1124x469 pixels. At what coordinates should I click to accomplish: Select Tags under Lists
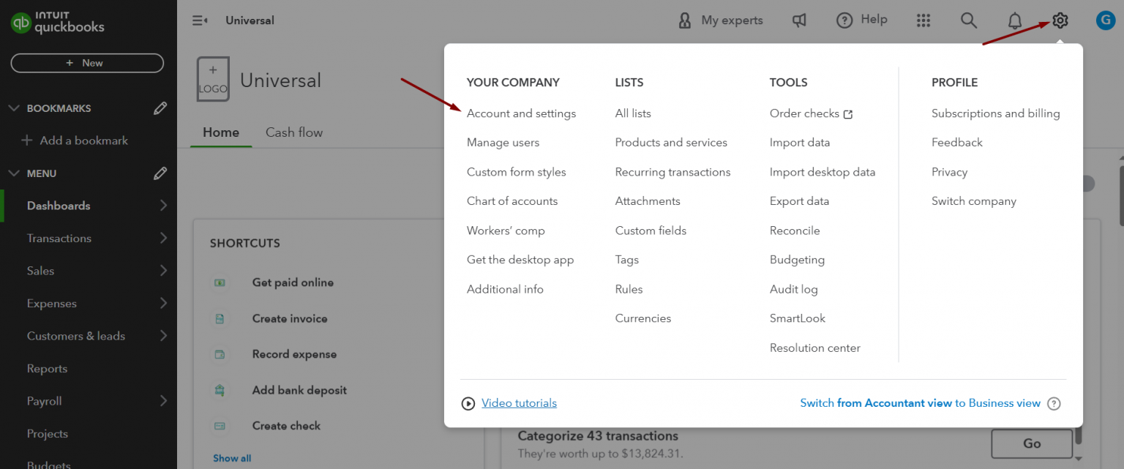point(627,260)
